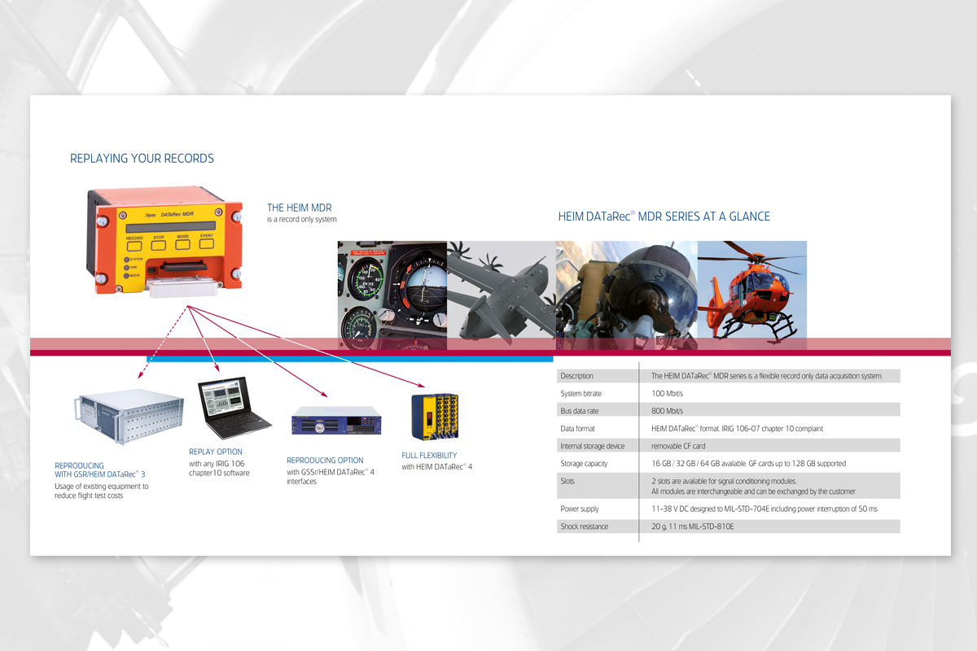Click the "REPLAY OPTION" label

pyautogui.click(x=216, y=452)
